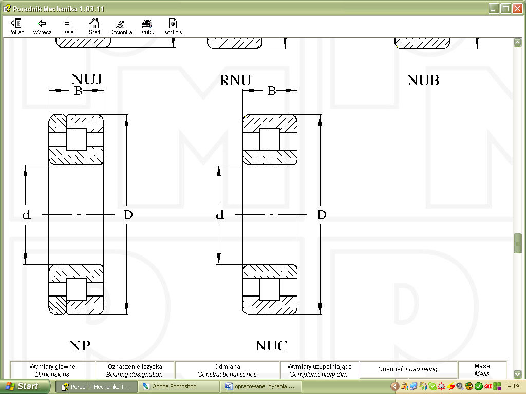
Task: Print the page with Drukuj
Action: (x=147, y=27)
